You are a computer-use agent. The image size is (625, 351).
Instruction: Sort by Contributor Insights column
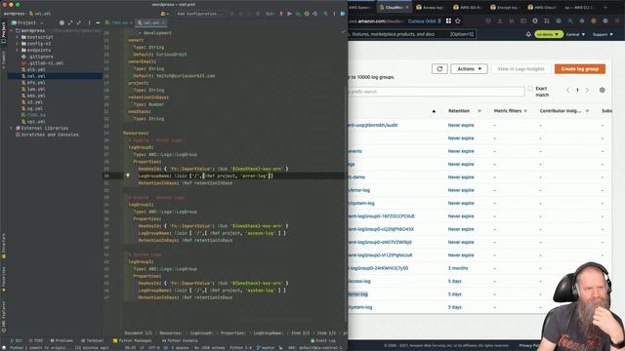click(x=564, y=111)
